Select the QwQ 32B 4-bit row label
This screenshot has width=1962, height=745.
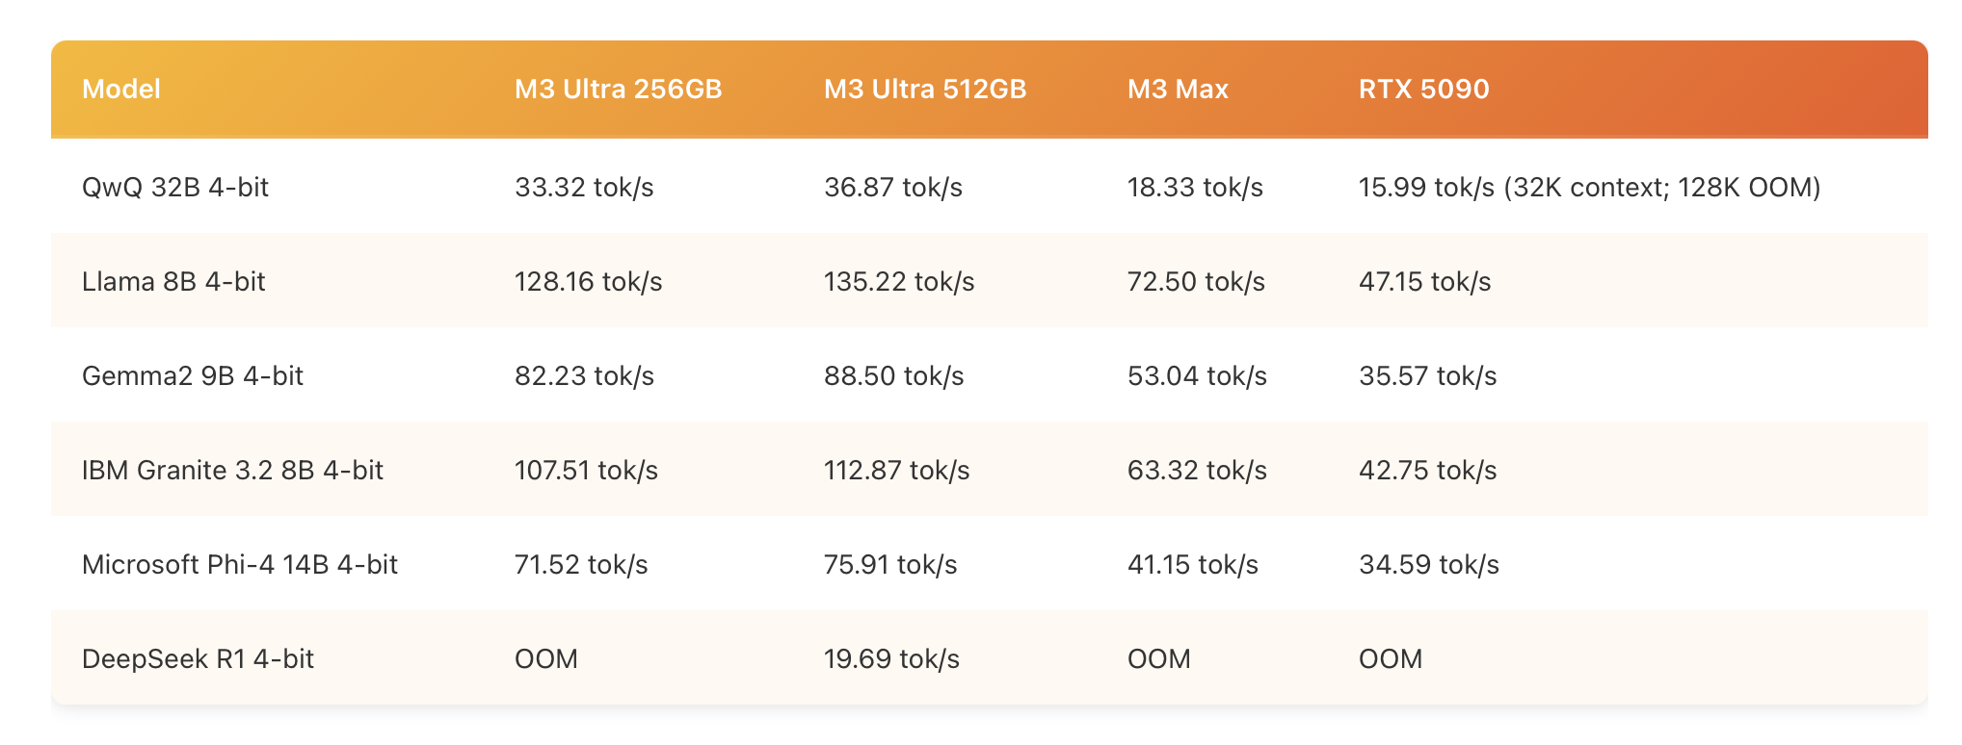[175, 187]
